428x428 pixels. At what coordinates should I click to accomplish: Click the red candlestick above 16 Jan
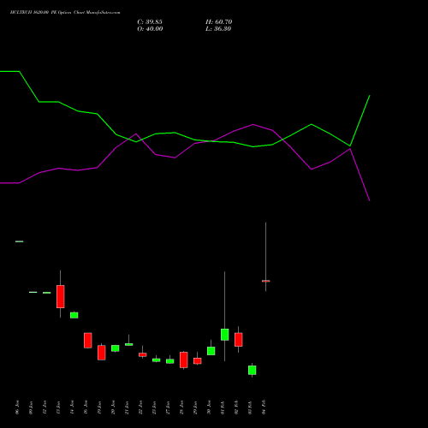tap(88, 340)
